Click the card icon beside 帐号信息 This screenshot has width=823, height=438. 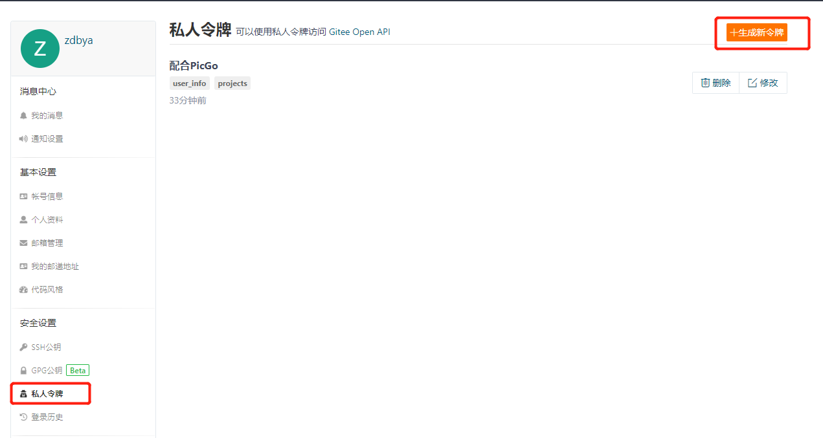click(x=23, y=196)
